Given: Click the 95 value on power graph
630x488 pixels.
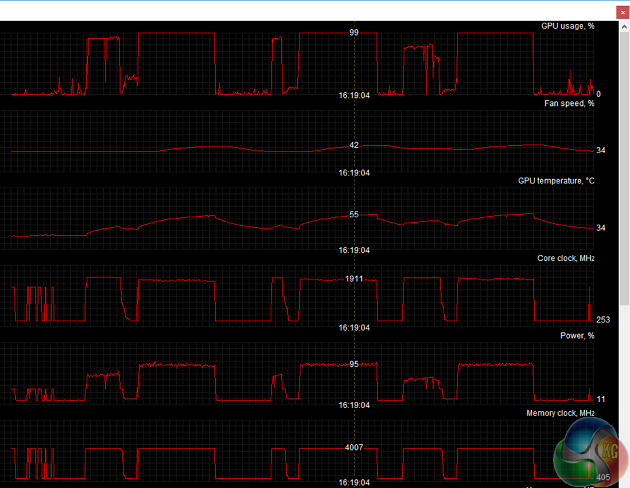Looking at the screenshot, I should [x=354, y=364].
